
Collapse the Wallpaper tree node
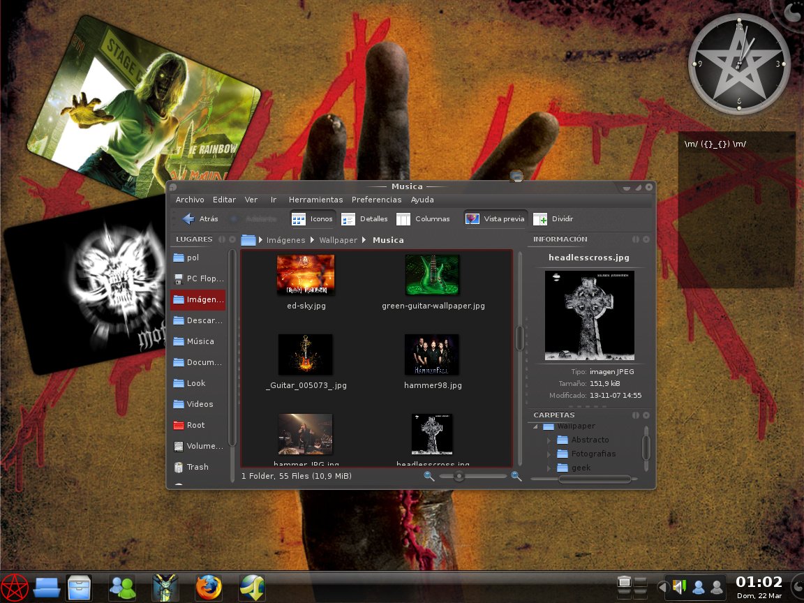coord(535,426)
